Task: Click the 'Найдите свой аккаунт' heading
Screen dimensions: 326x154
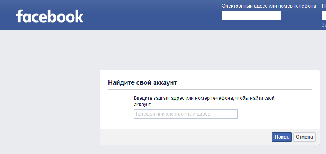Action: pyautogui.click(x=142, y=83)
